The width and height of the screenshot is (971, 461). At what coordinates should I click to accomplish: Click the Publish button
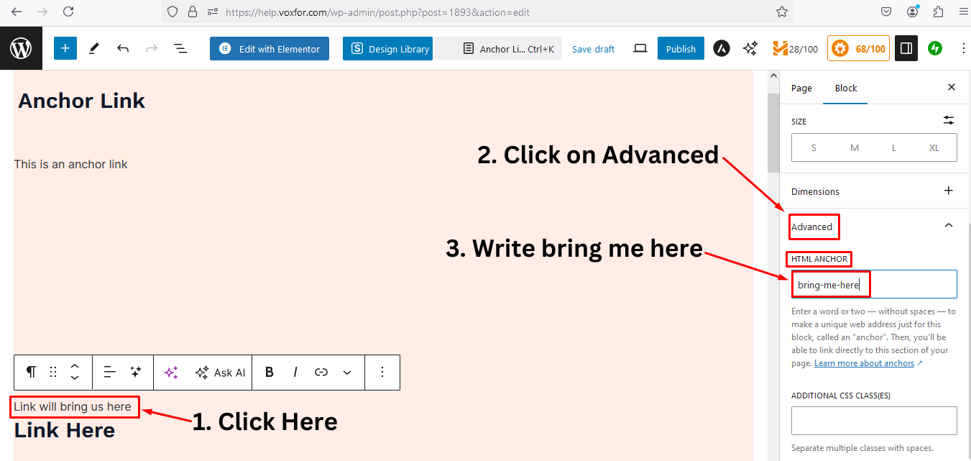click(x=680, y=48)
